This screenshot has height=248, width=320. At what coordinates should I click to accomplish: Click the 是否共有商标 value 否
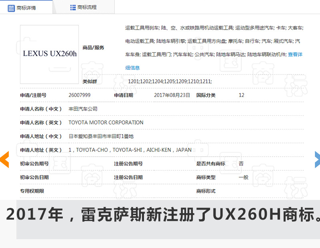click(241, 163)
